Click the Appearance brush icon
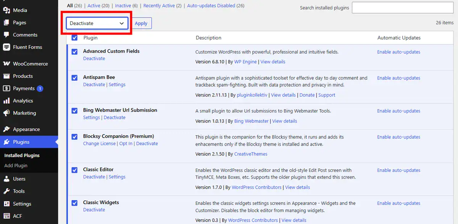The image size is (458, 224). [x=6, y=129]
